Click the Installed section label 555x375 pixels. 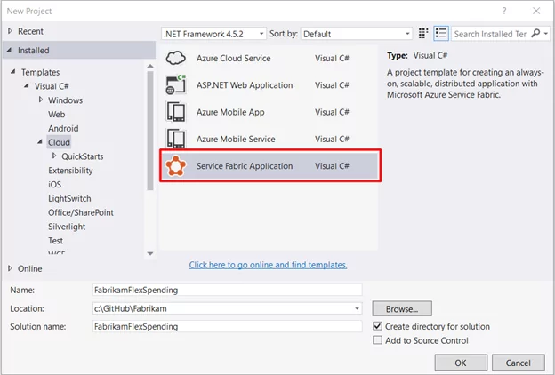[x=34, y=51]
